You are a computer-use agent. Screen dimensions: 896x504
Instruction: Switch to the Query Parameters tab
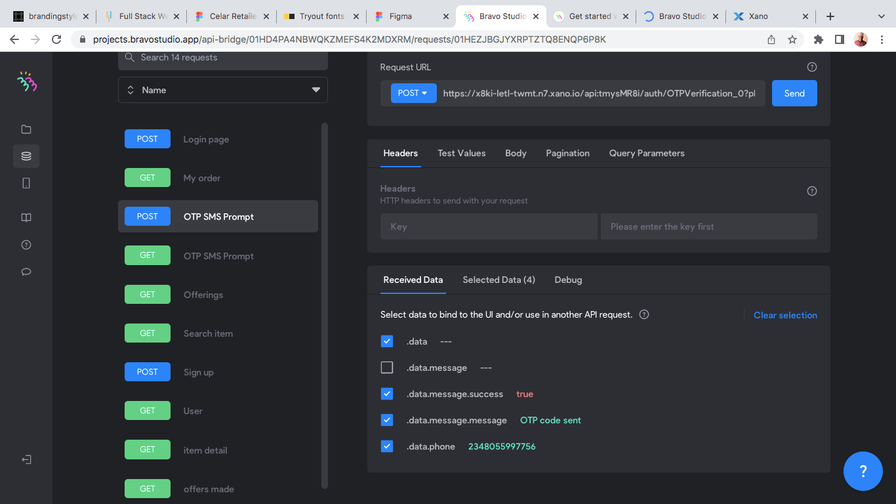pos(647,153)
